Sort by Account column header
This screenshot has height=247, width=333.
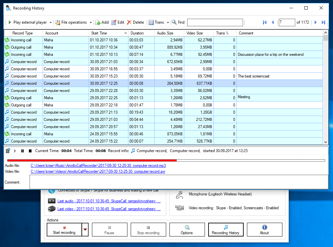coord(66,33)
